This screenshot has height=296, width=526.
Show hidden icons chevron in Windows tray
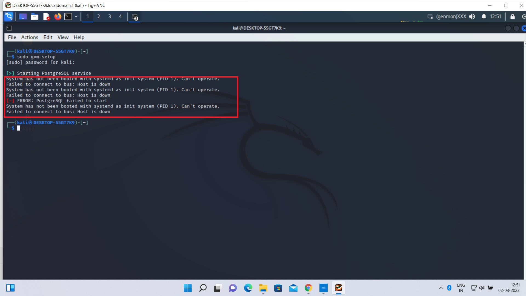(441, 288)
